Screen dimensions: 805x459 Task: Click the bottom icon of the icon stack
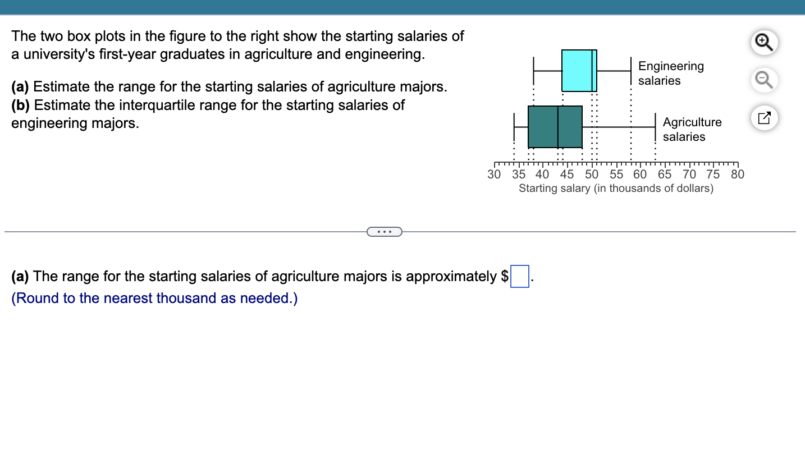click(763, 118)
